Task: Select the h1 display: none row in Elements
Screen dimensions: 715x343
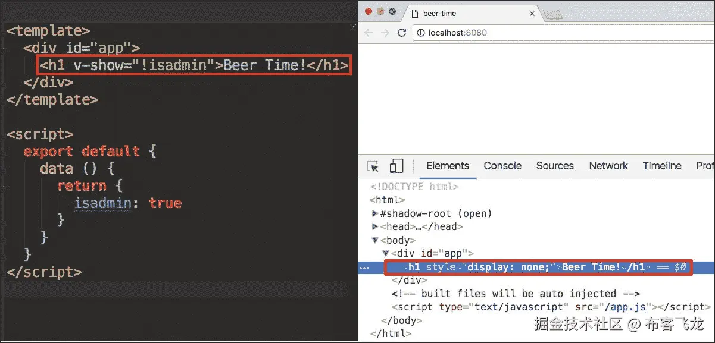Action: click(536, 268)
